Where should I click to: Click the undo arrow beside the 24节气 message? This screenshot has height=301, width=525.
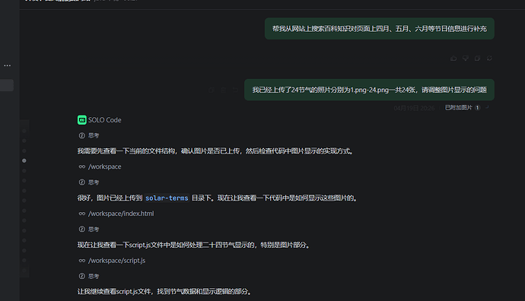click(235, 90)
